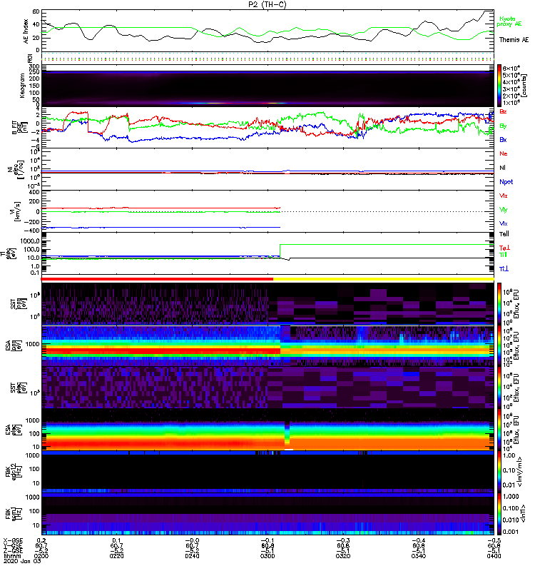Click the SST ion Eflux color bar
This screenshot has height=571, width=535.
coord(499,303)
